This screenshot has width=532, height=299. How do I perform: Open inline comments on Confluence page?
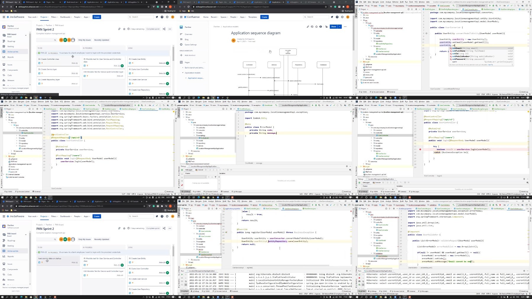(x=312, y=27)
